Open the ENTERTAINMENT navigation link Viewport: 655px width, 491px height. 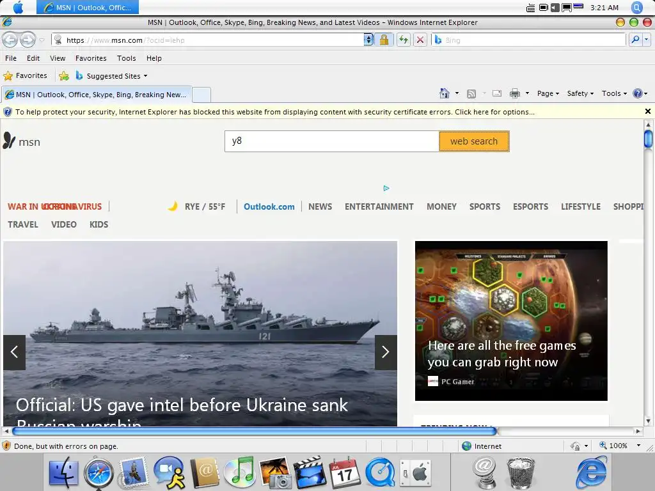(x=379, y=207)
